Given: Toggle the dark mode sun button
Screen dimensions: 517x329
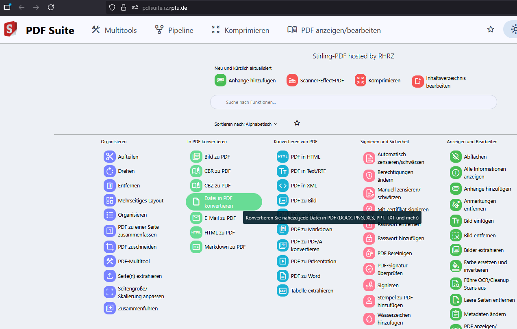Looking at the screenshot, I should 513,29.
